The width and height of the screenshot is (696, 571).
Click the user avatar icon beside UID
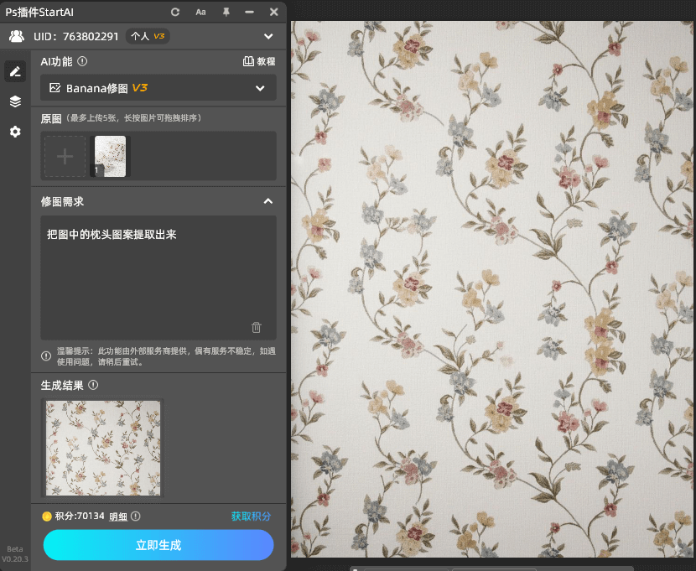(x=17, y=36)
